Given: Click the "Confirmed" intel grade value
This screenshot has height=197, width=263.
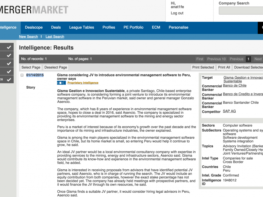Looking at the screenshot, I should (x=231, y=175).
